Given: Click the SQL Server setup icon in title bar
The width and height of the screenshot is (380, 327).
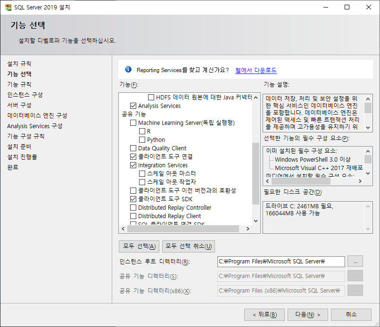Looking at the screenshot, I should [x=8, y=7].
